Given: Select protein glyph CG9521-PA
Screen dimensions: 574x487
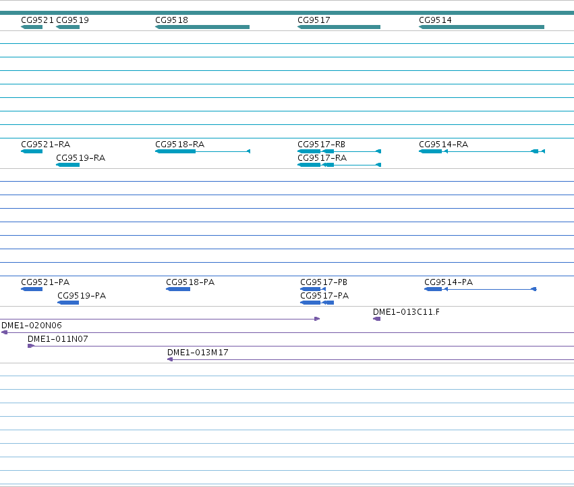Looking at the screenshot, I should click(32, 289).
